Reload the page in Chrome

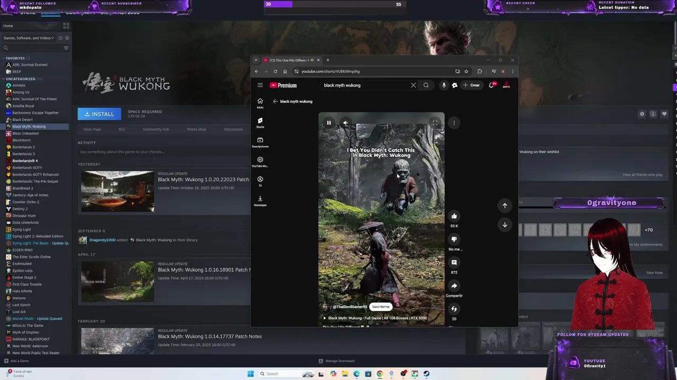coord(275,71)
